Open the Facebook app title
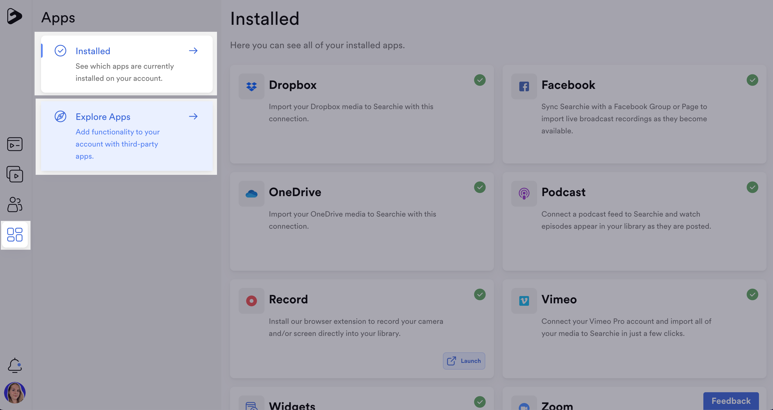 [568, 85]
